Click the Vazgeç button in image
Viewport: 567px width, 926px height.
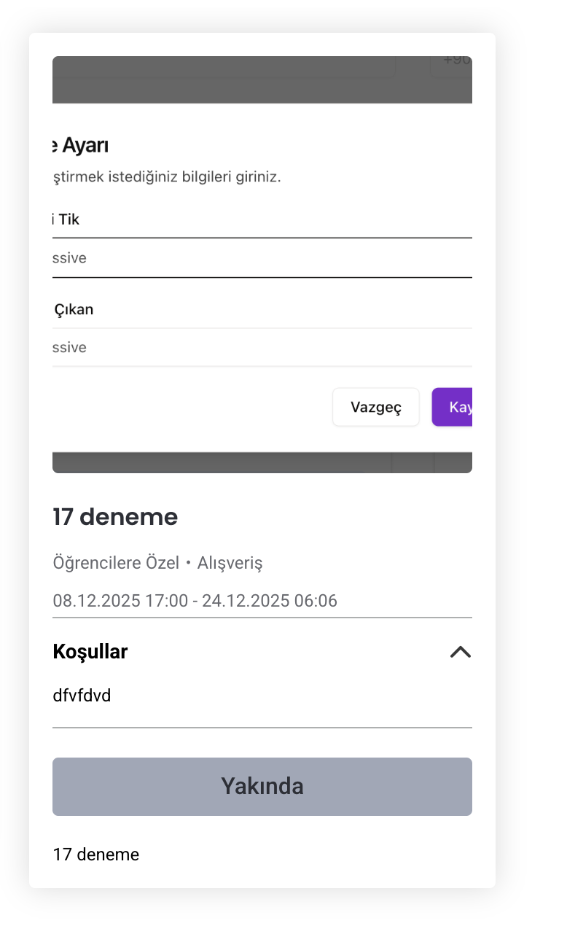point(375,407)
